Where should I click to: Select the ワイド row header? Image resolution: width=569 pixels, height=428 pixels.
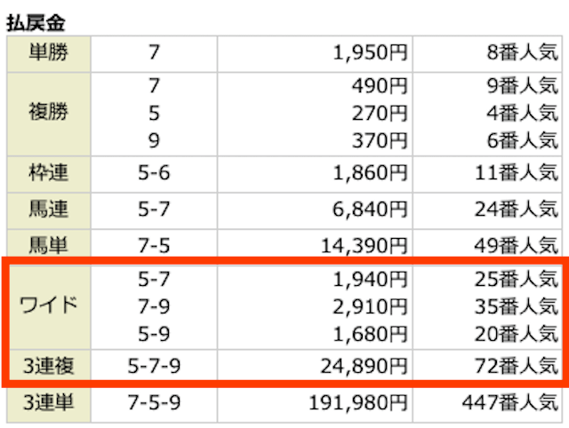point(49,307)
